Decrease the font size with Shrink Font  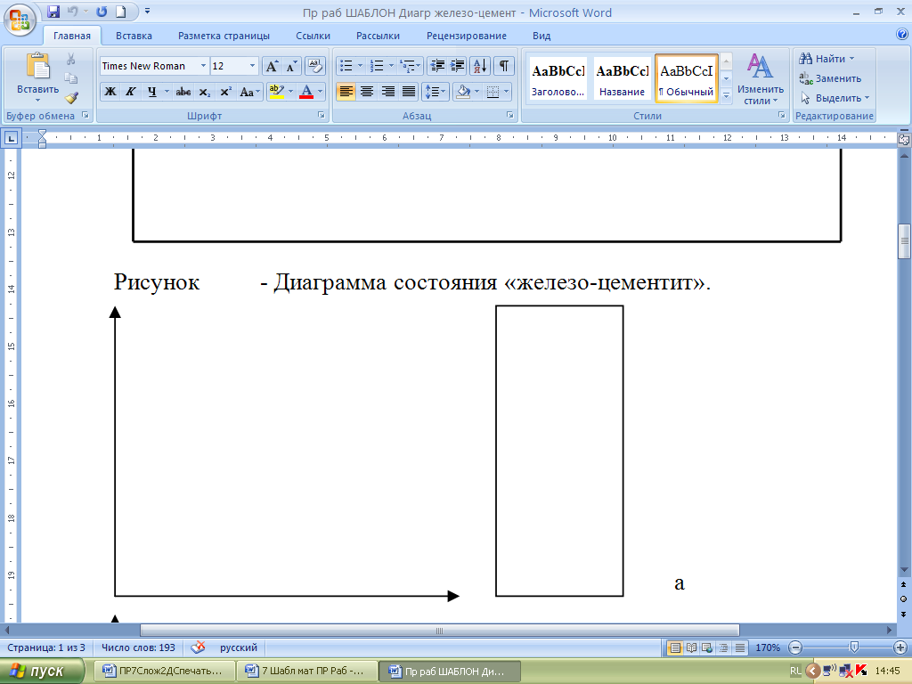291,66
